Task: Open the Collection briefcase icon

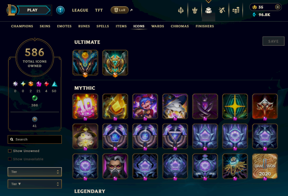Action: pos(208,10)
